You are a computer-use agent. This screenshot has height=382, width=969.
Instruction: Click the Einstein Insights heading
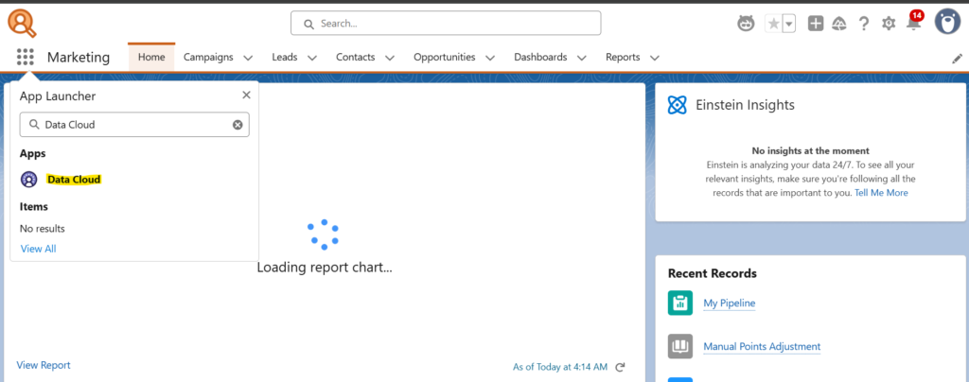tap(746, 105)
